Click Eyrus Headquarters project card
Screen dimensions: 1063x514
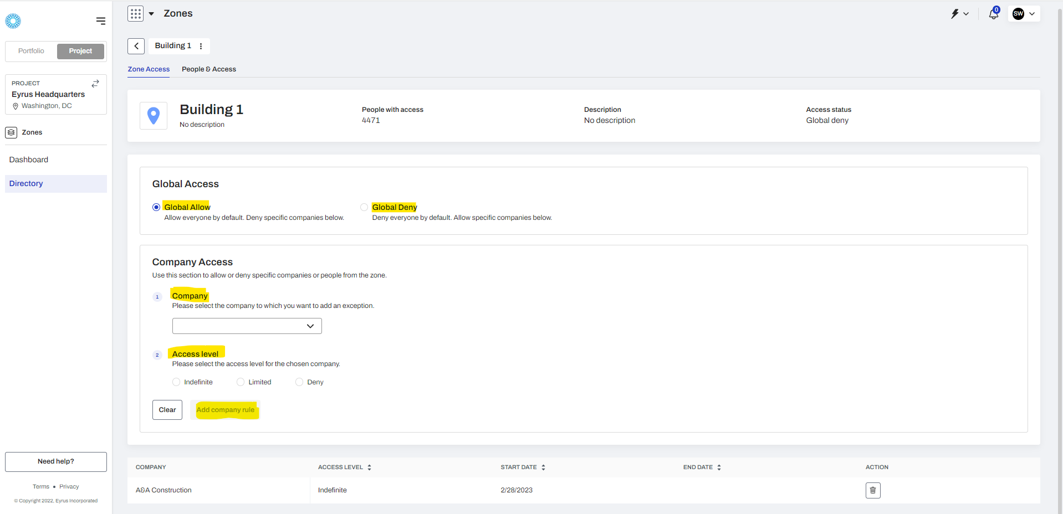pyautogui.click(x=56, y=95)
